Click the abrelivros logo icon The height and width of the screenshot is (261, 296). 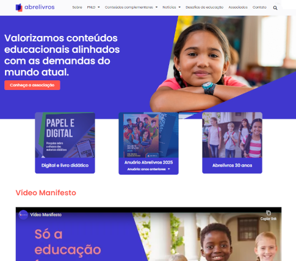pyautogui.click(x=19, y=7)
